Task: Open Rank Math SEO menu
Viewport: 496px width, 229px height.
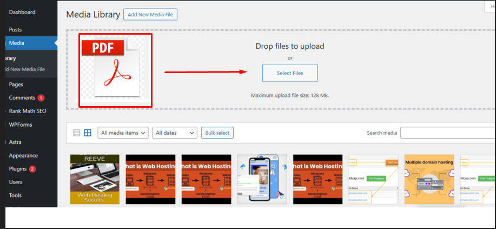Action: click(x=28, y=111)
